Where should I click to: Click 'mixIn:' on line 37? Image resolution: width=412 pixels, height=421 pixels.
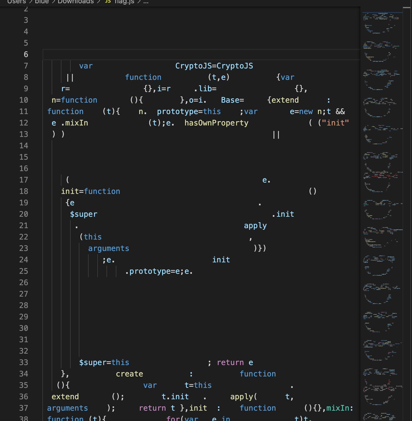tap(340, 408)
